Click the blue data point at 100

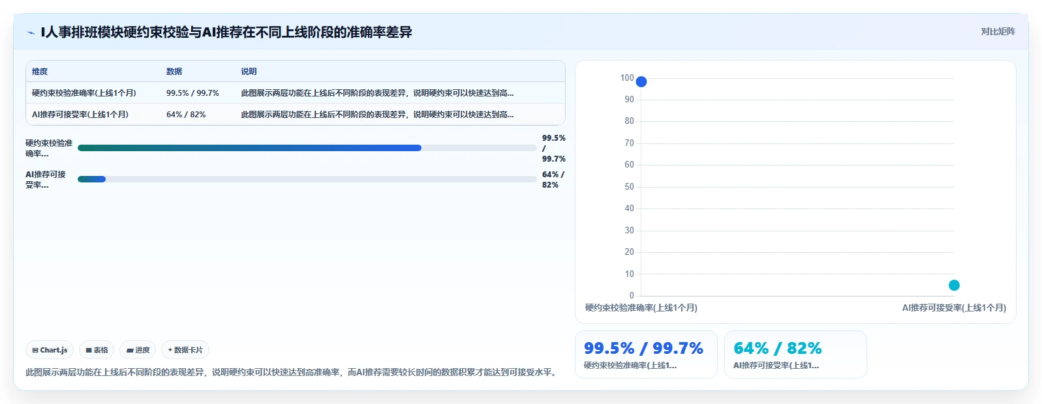click(641, 81)
